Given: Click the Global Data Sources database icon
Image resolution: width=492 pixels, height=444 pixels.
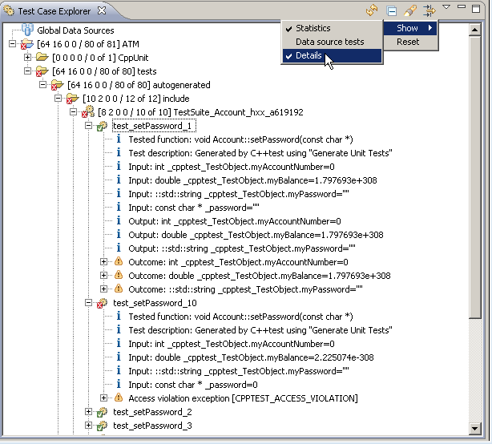Looking at the screenshot, I should (x=27, y=30).
